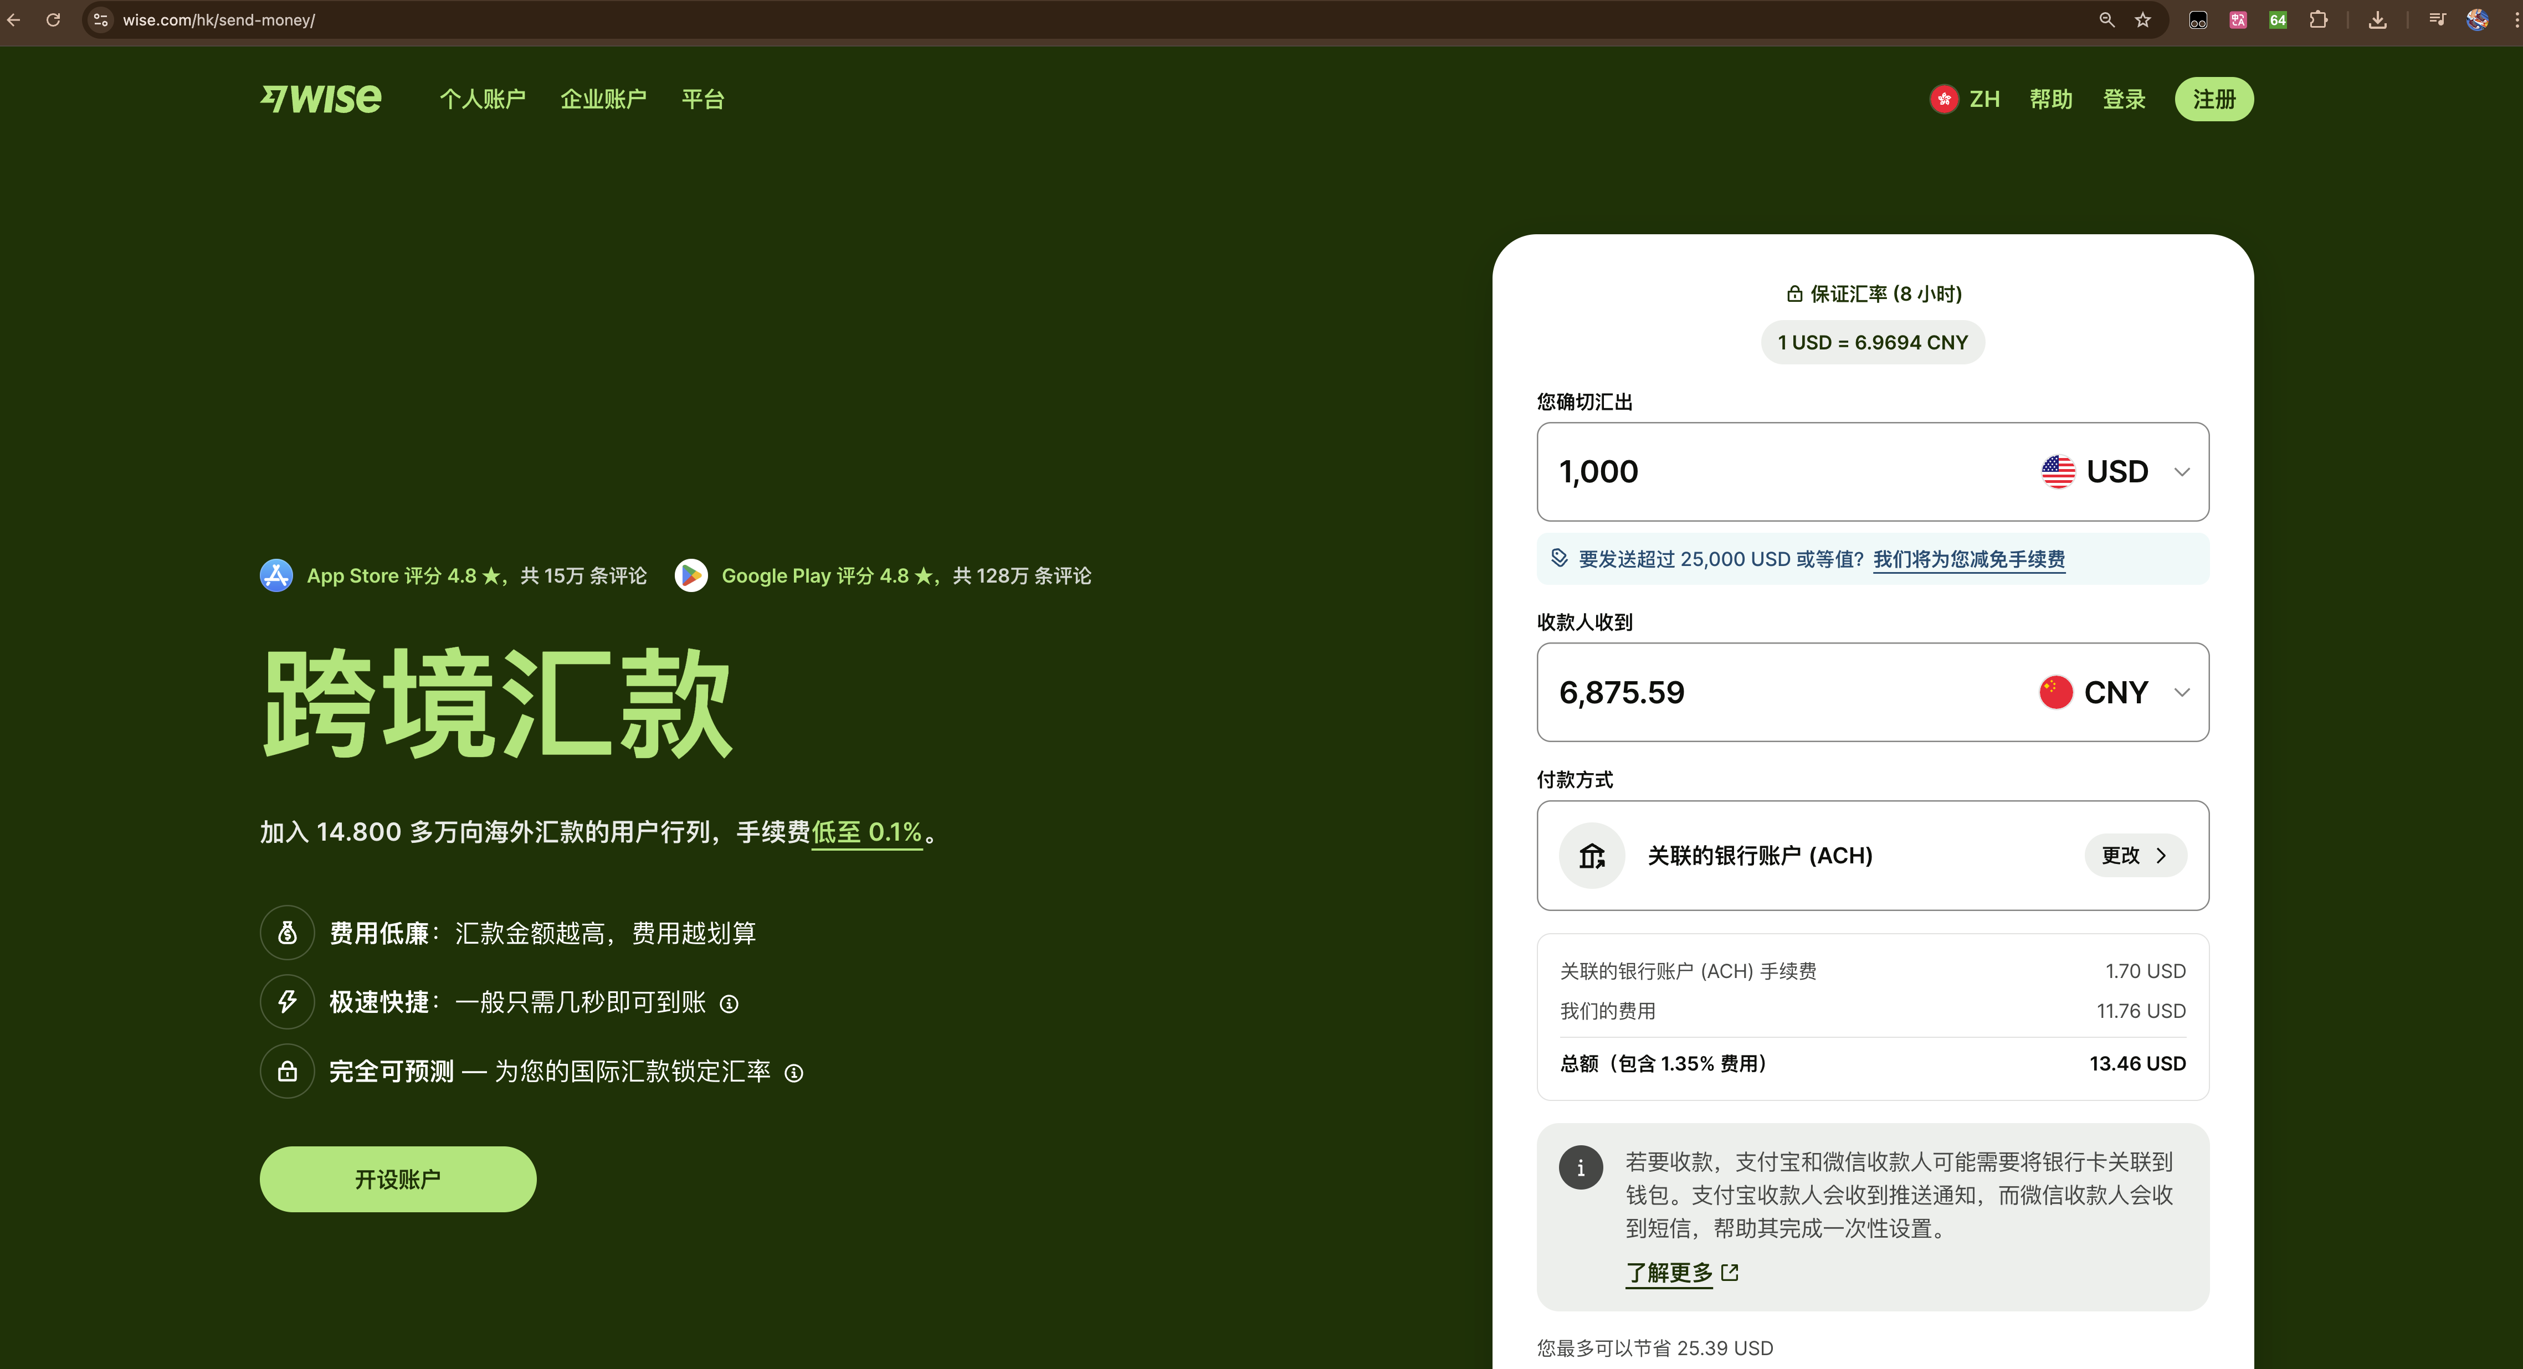Image resolution: width=2523 pixels, height=1369 pixels.
Task: Open the 低至 0.1% fee link
Action: (867, 832)
